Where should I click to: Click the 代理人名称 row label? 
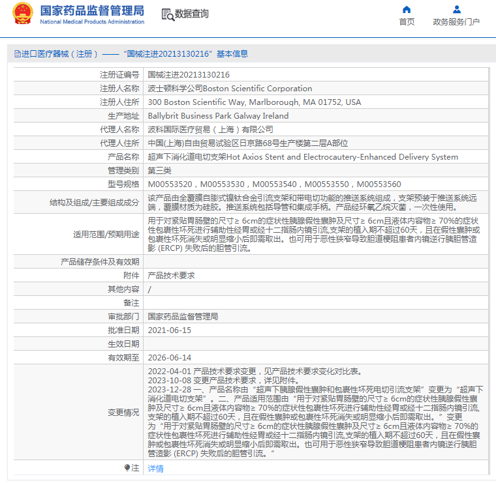click(x=119, y=130)
